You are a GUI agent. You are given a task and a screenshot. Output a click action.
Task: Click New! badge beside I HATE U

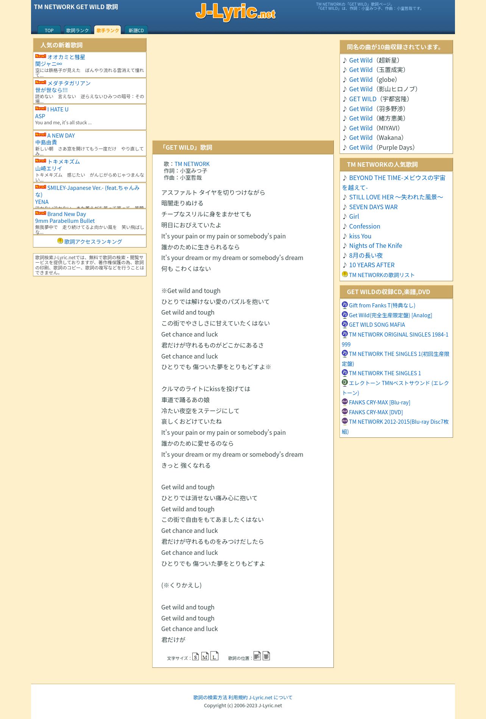tap(40, 108)
